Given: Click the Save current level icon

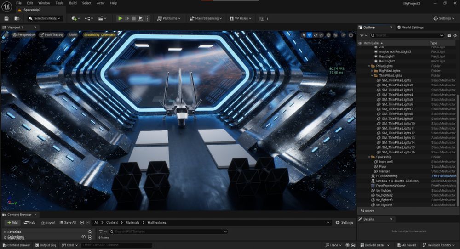Looking at the screenshot, I should (6, 18).
